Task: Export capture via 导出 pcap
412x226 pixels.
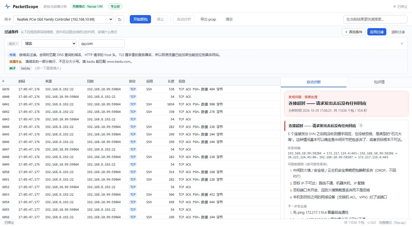Action: [x=208, y=19]
